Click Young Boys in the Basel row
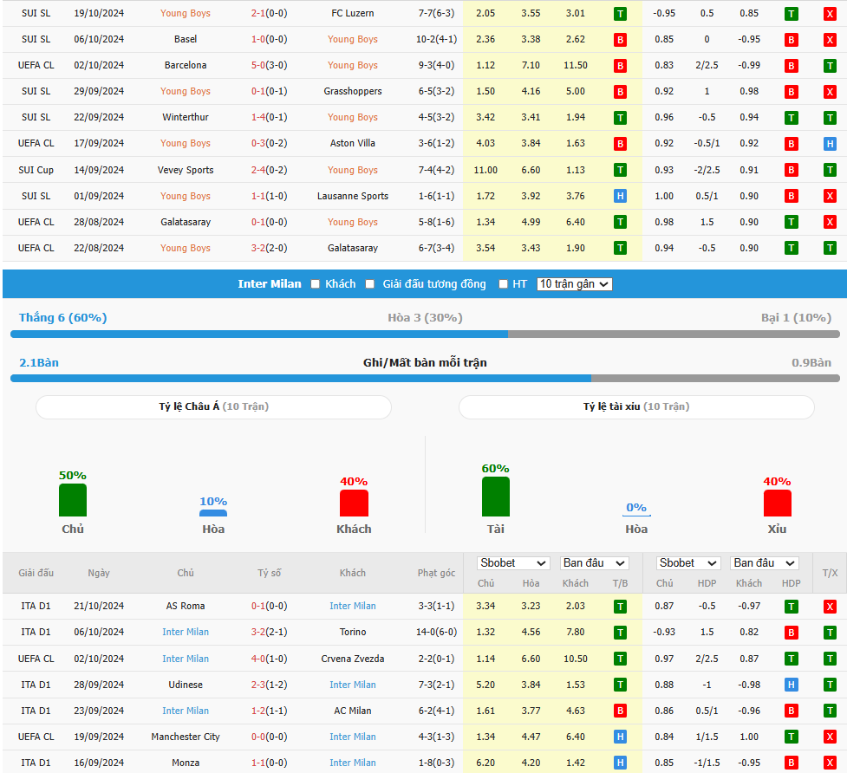This screenshot has height=773, width=847. 353,39
